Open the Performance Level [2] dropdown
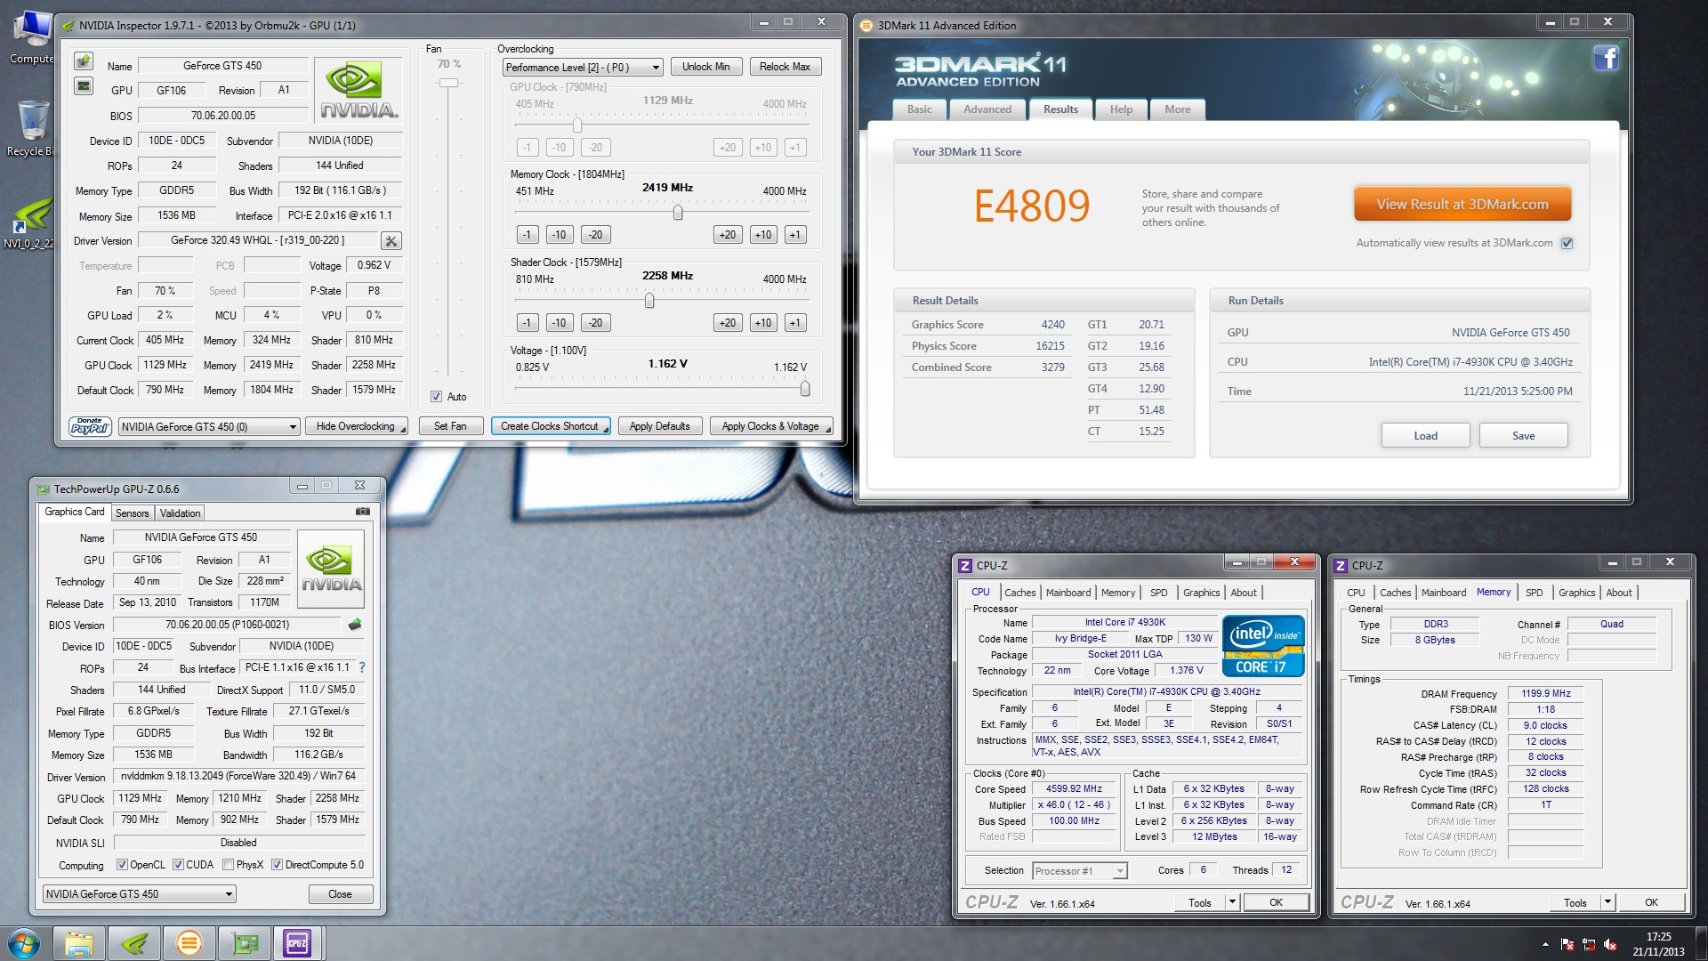The width and height of the screenshot is (1708, 961). coord(583,68)
